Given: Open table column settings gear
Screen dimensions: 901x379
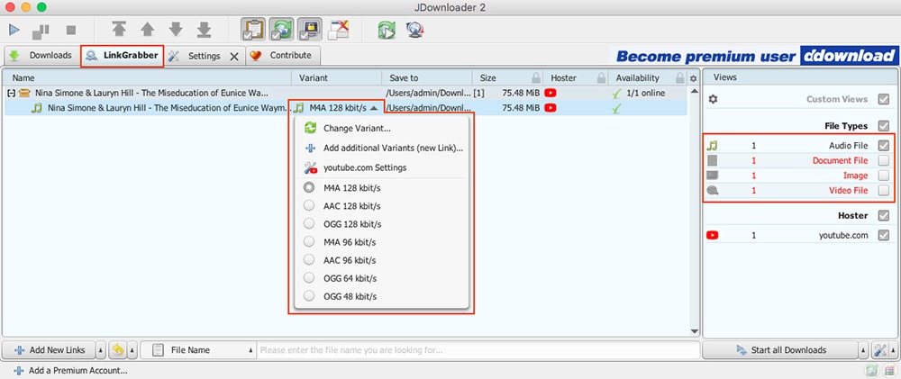Looking at the screenshot, I should click(x=694, y=78).
